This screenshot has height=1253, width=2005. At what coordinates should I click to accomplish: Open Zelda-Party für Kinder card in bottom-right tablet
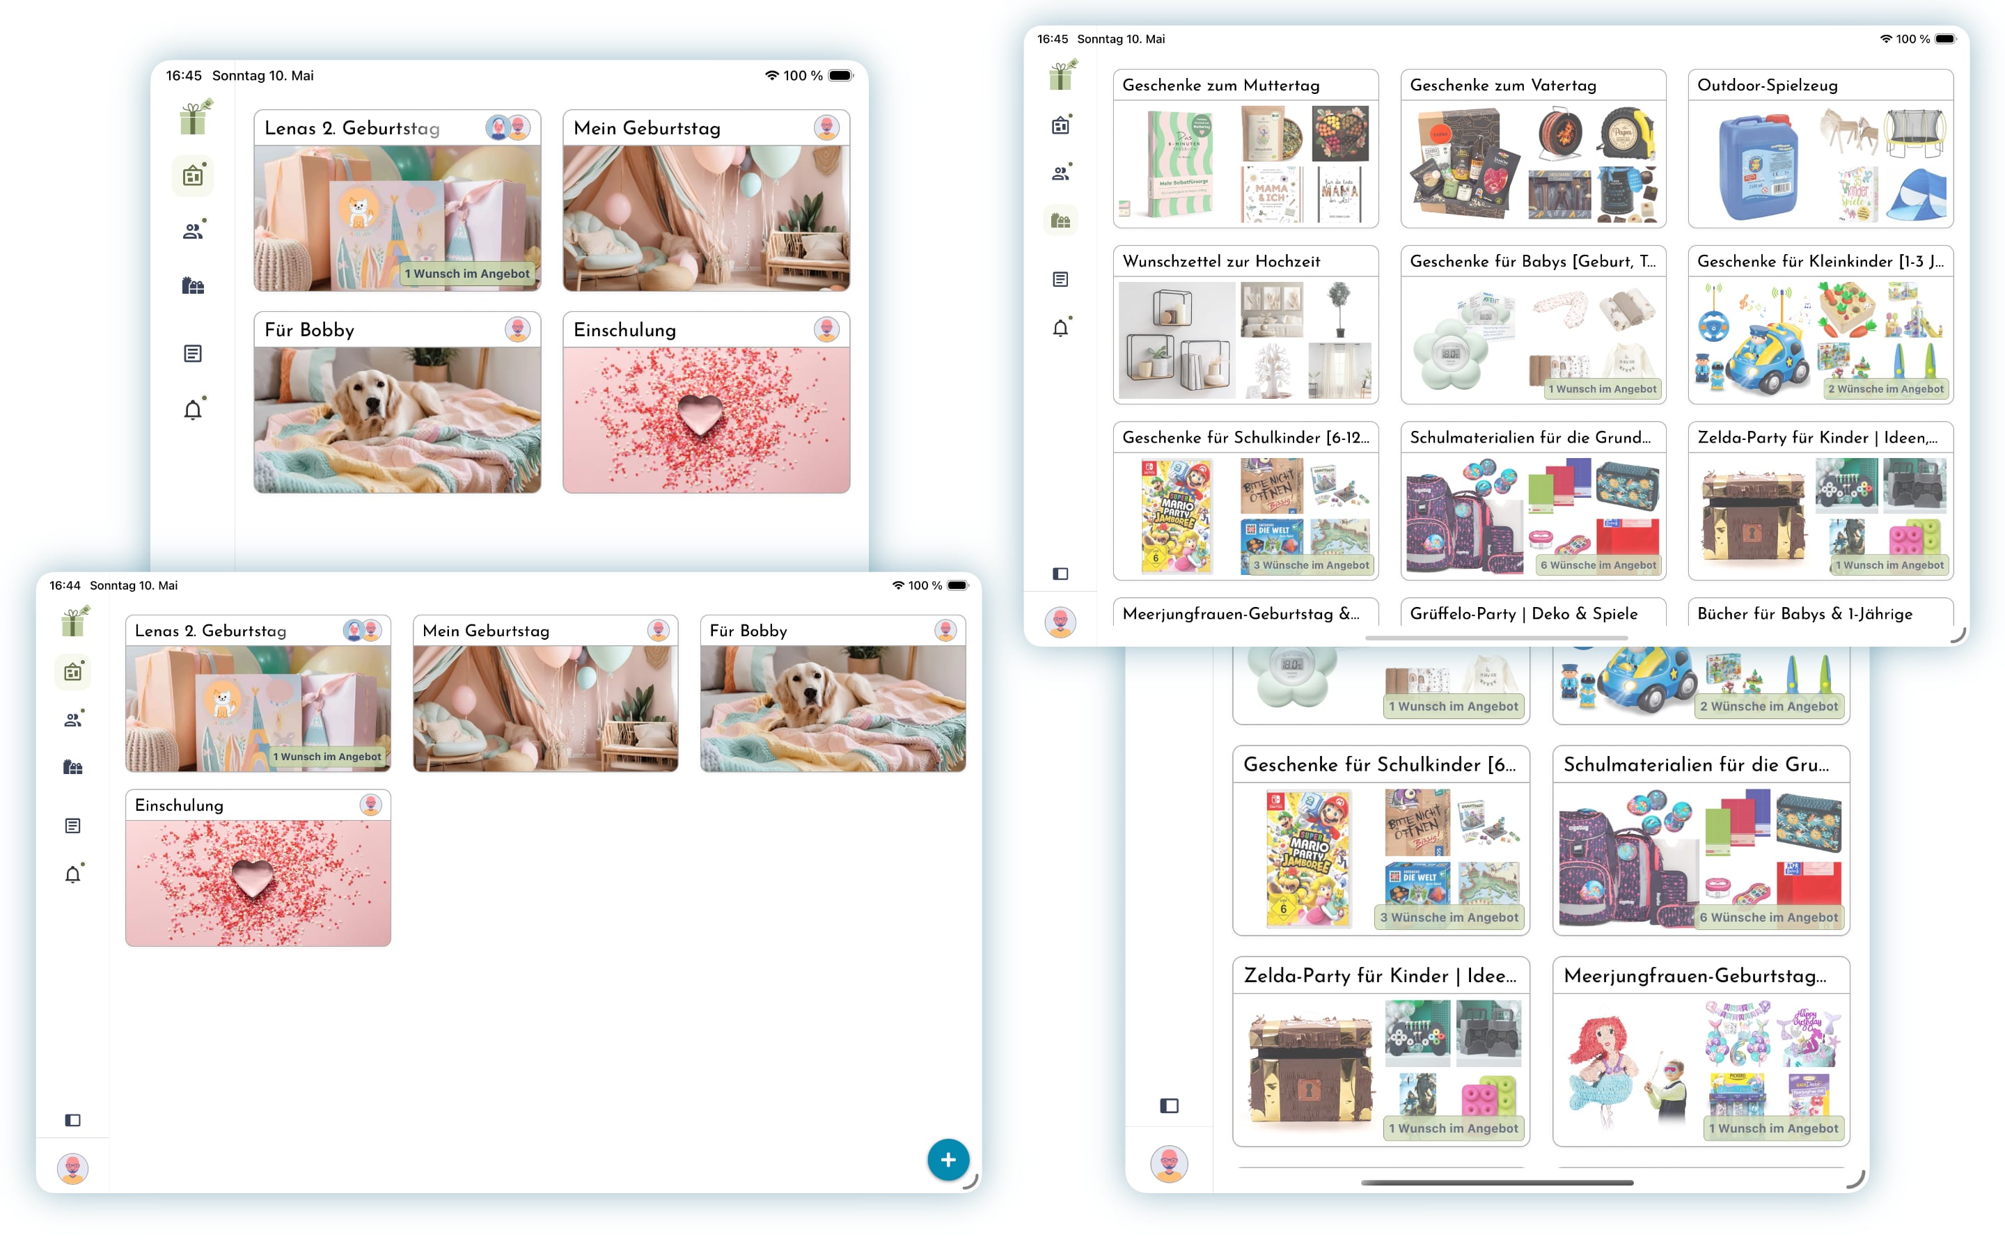(1381, 1052)
